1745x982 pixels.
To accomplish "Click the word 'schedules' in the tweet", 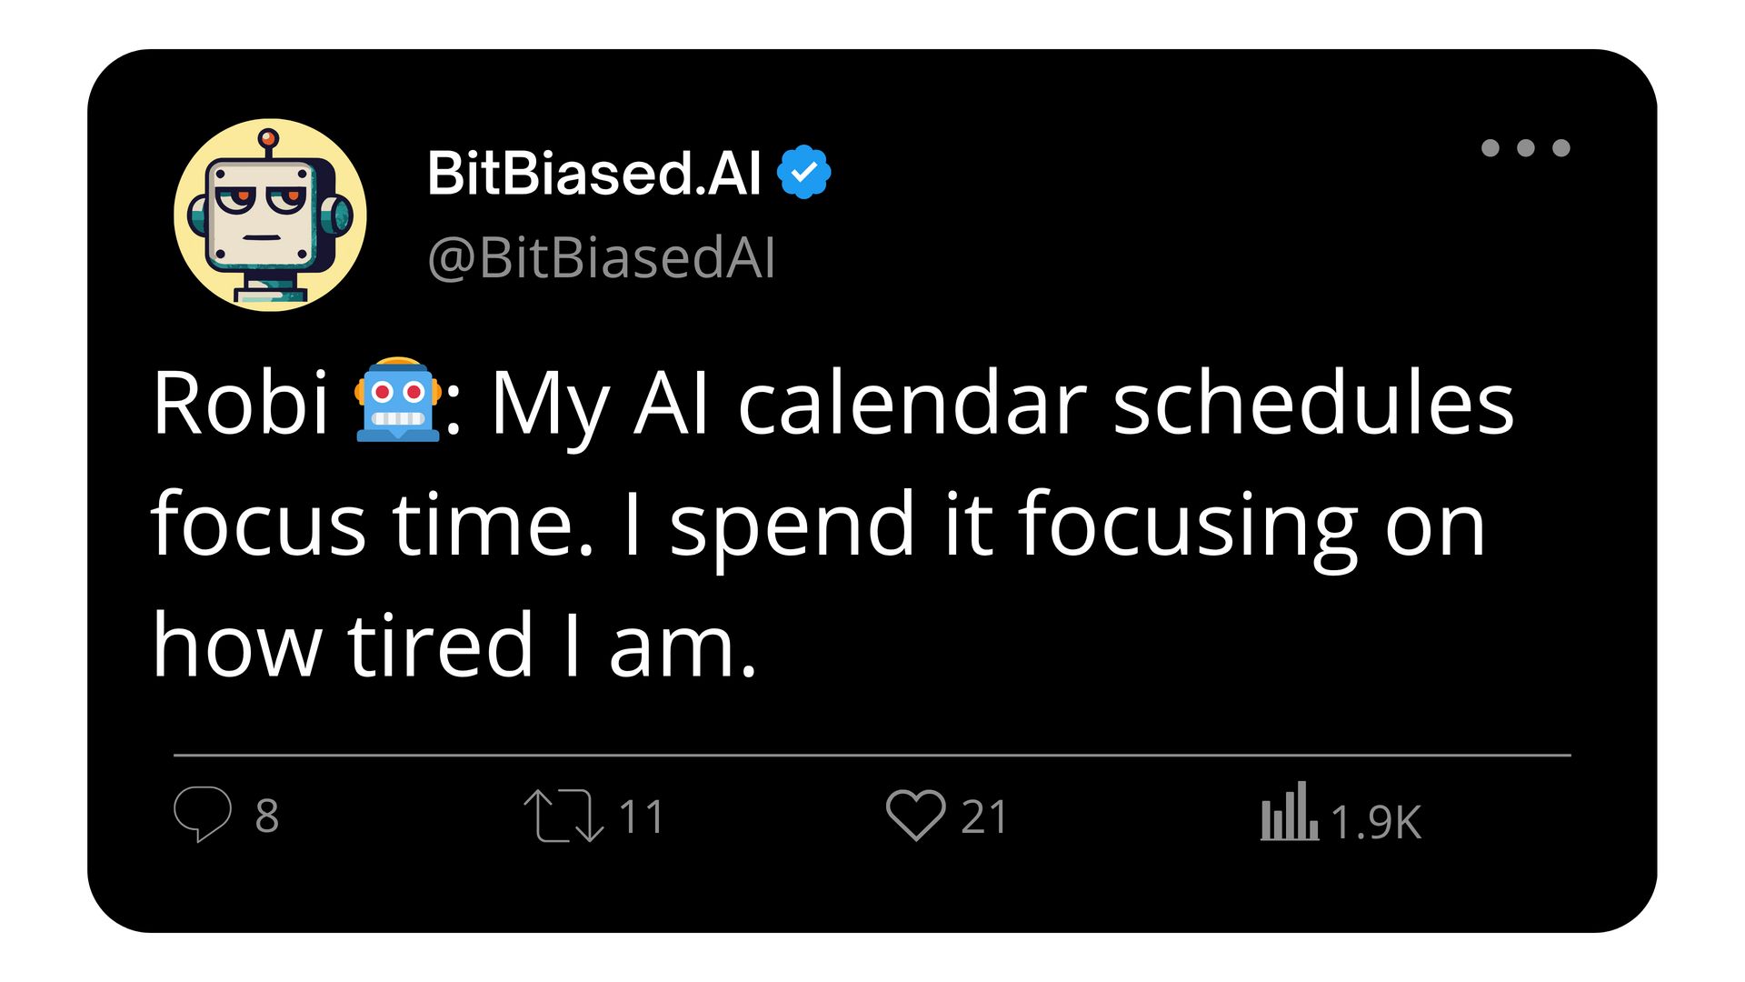I will (x=1314, y=403).
